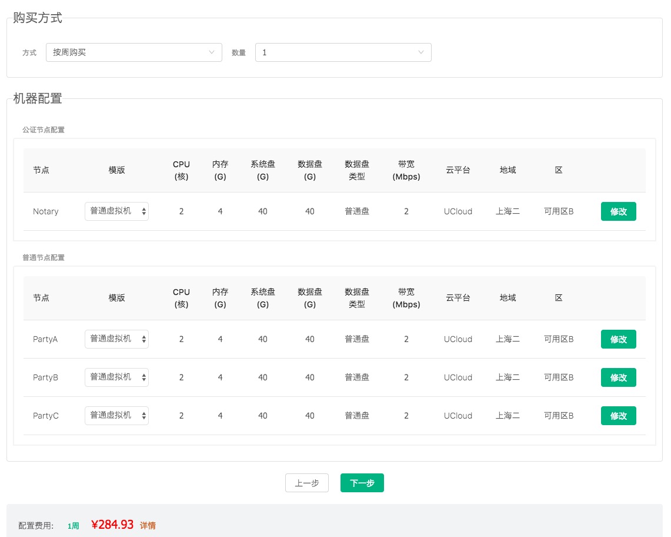Select the PartyA node name cell
Image resolution: width=671 pixels, height=537 pixels.
click(x=45, y=339)
